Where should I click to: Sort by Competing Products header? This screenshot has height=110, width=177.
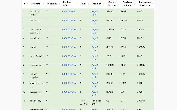coord(145,4)
